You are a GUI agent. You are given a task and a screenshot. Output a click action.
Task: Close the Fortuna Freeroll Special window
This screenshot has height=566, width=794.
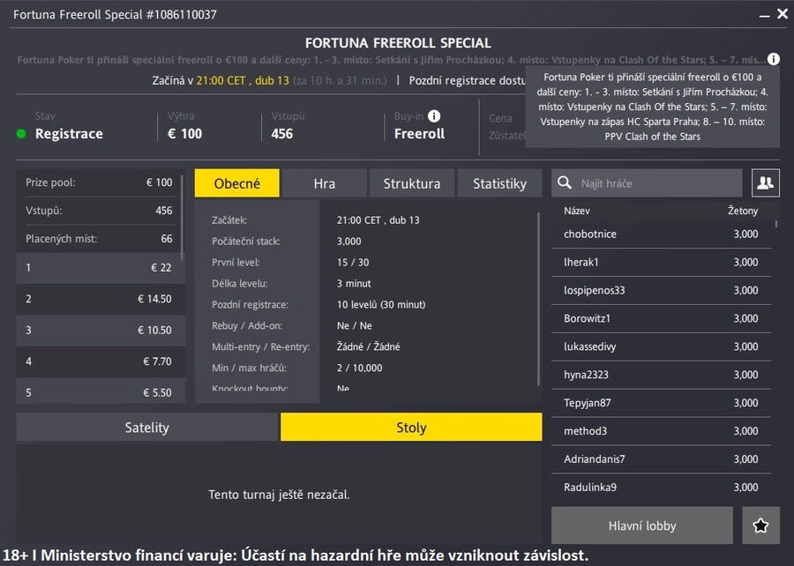[x=783, y=13]
